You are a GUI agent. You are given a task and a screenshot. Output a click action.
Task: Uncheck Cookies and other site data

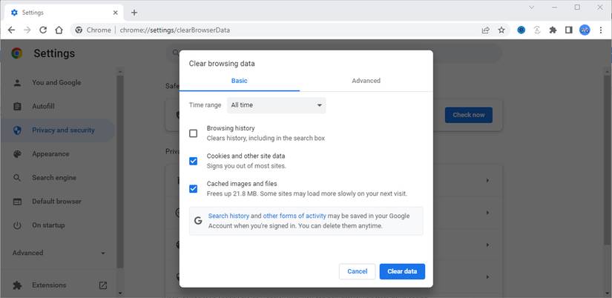(194, 161)
